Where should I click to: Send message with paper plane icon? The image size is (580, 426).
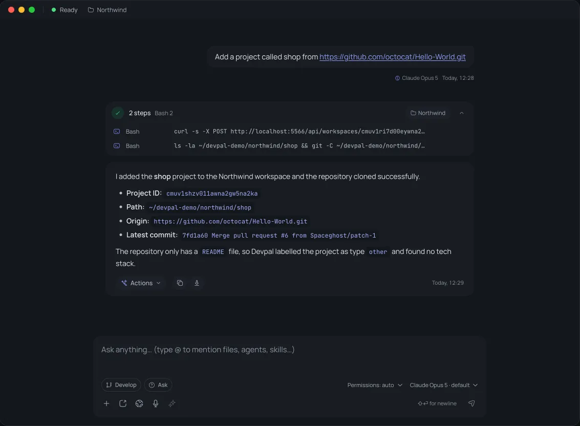471,403
